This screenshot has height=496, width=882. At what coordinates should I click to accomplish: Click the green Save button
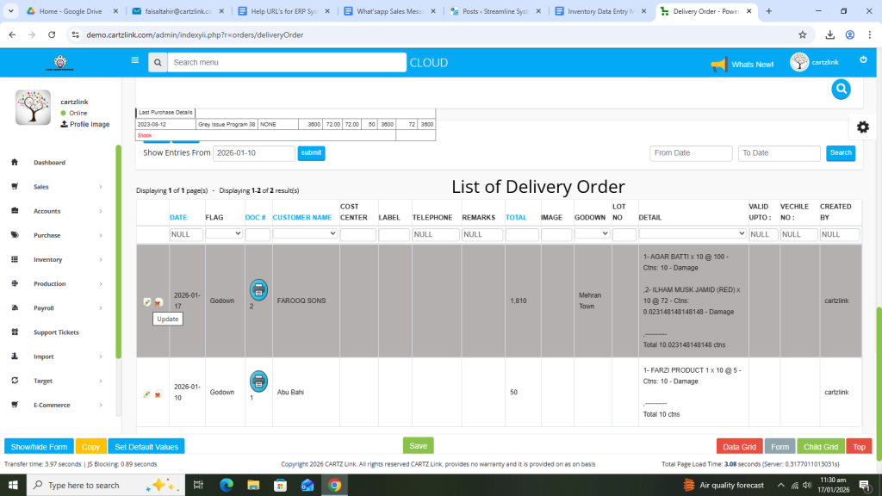click(x=418, y=446)
